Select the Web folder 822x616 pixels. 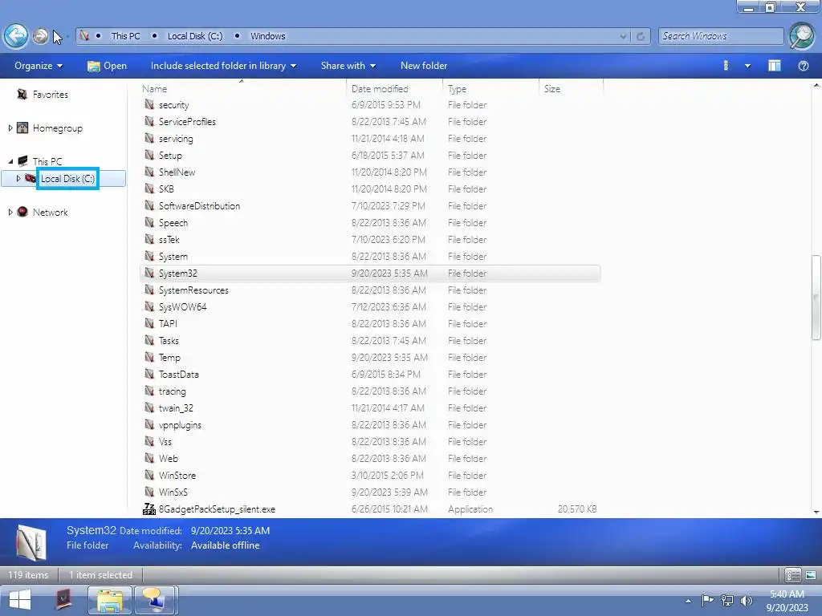coord(169,458)
